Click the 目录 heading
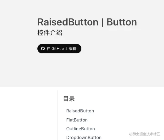The width and height of the screenshot is (164, 140). (x=69, y=99)
